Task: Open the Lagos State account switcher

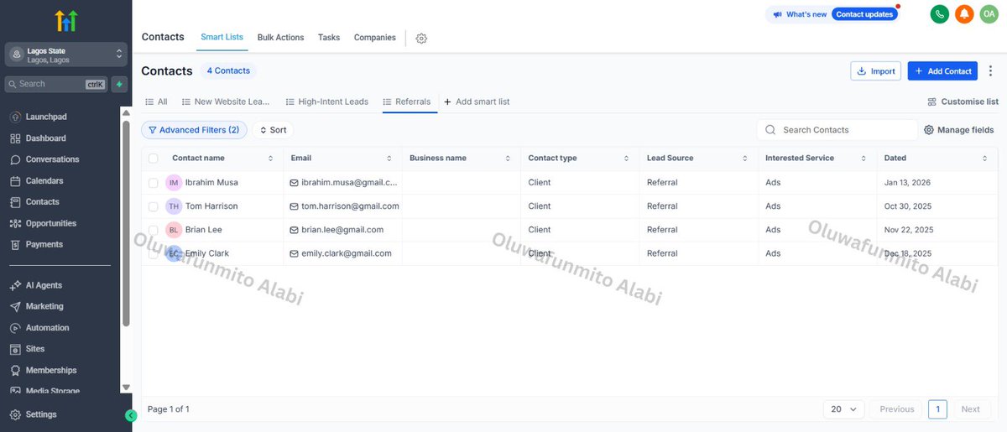Action: click(x=65, y=55)
